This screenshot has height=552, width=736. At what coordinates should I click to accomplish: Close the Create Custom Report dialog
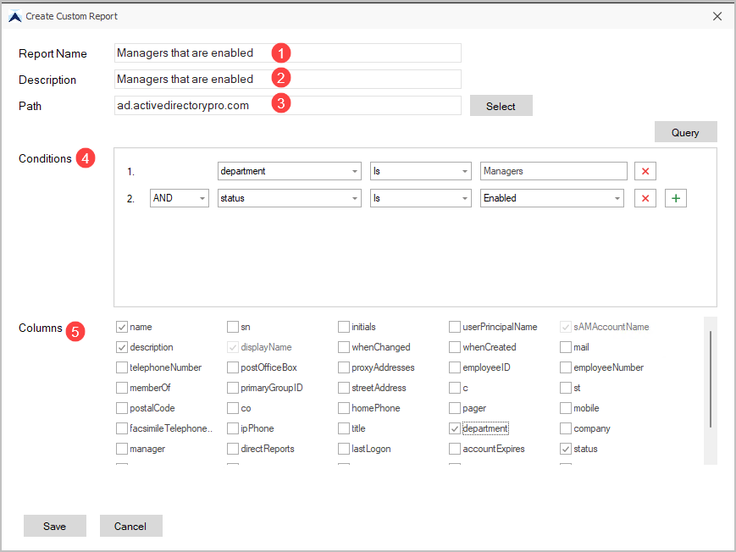pos(717,15)
